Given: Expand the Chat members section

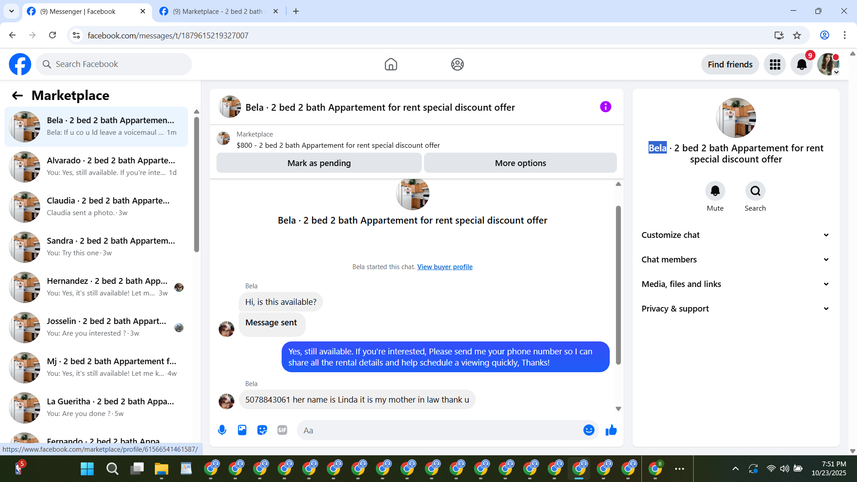Looking at the screenshot, I should [x=736, y=260].
